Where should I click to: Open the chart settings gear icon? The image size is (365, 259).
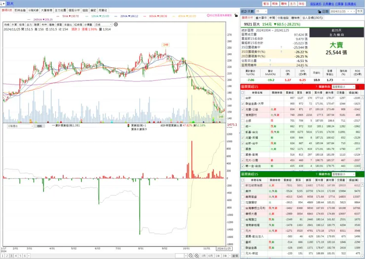tap(116, 24)
